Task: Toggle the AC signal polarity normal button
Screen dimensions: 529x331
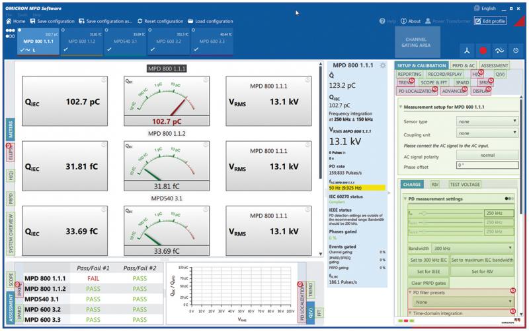Action: [487, 155]
